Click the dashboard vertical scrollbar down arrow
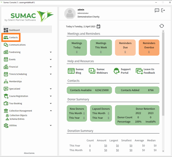Image resolution: width=172 pixels, height=157 pixels. point(163,151)
